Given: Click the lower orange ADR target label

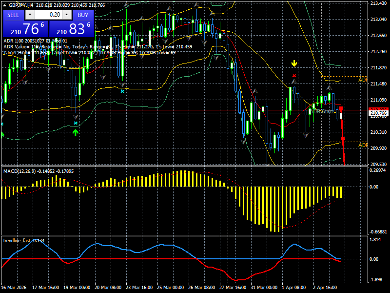Looking at the screenshot, I should click(362, 144).
